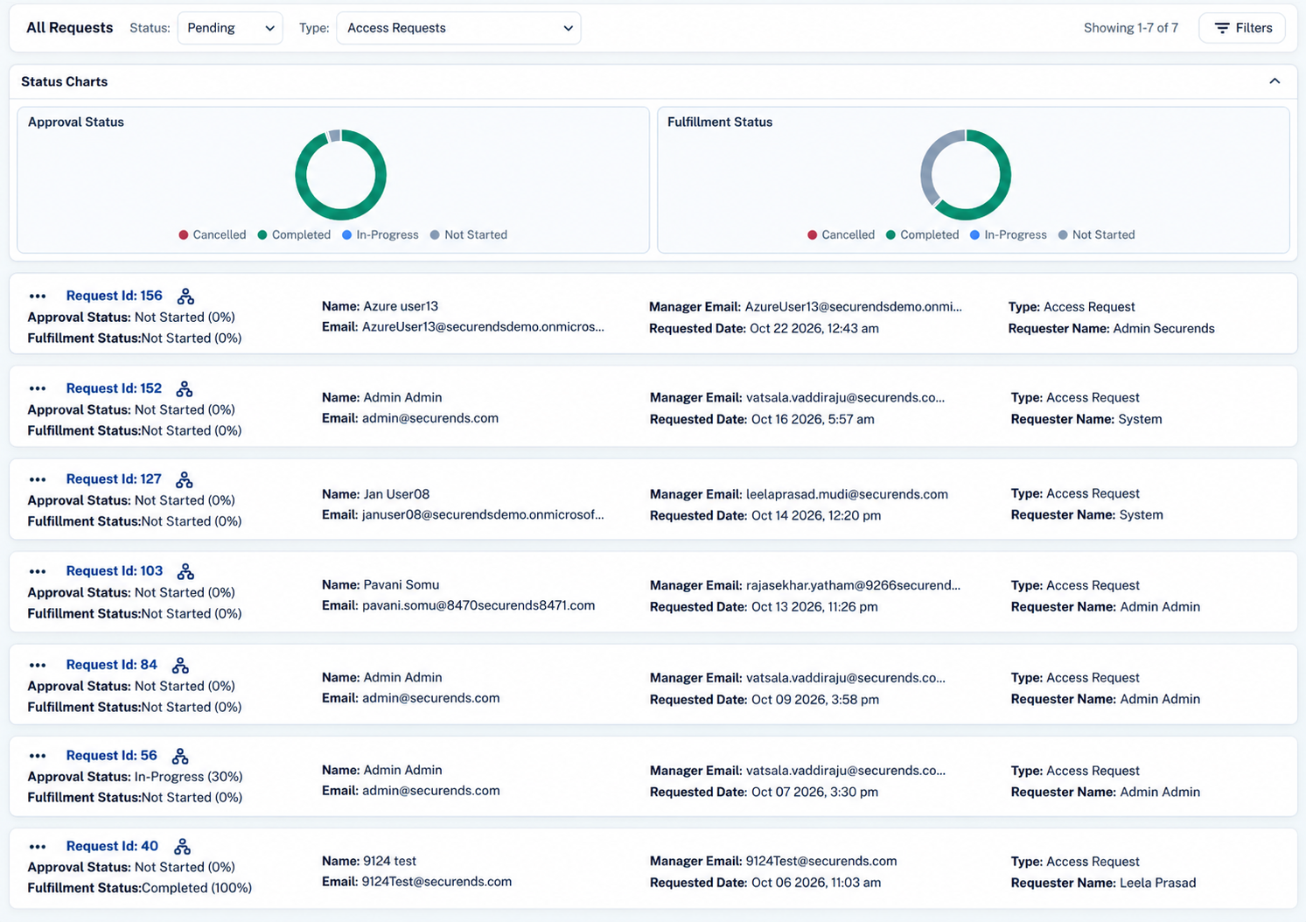Select the manager email 'leelaprasad.mudi@securends.com'
Image resolution: width=1306 pixels, height=922 pixels.
847,494
